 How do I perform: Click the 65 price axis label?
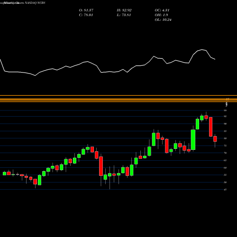(x=225, y=160)
